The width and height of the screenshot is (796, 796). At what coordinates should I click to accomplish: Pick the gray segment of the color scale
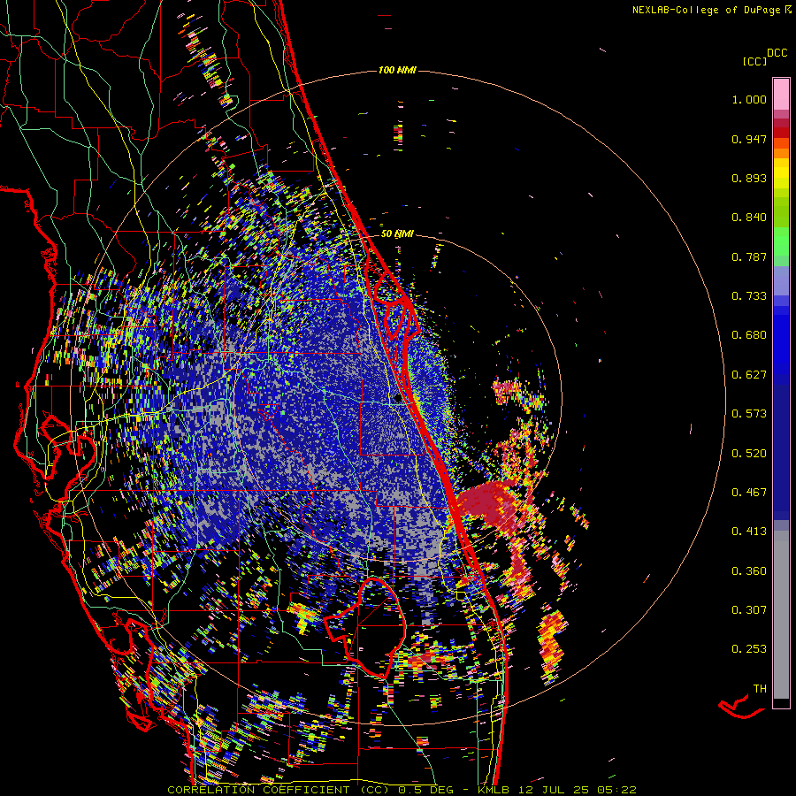781,615
